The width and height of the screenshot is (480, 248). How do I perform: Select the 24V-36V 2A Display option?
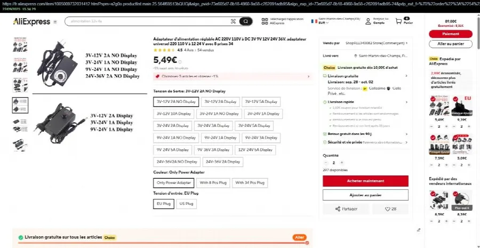click(x=222, y=162)
